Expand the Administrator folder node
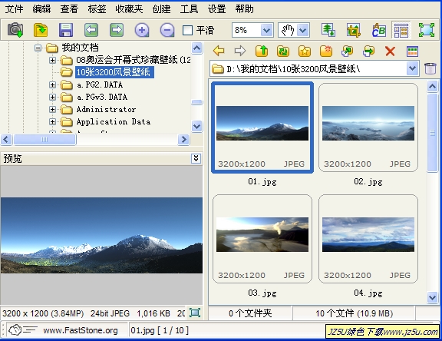The width and height of the screenshot is (442, 341). (52, 109)
